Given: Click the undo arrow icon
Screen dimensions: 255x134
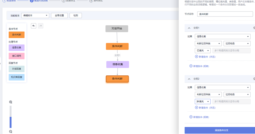Looking at the screenshot, I should 34,26.
